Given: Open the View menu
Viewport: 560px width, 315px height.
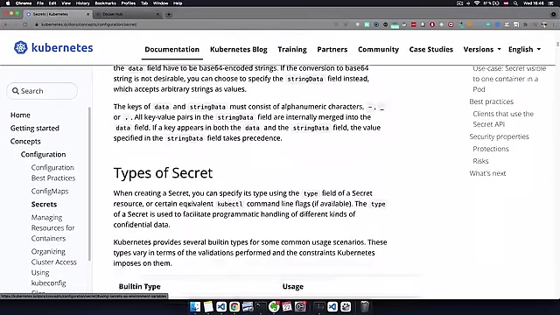Looking at the screenshot, I should tap(66, 3).
